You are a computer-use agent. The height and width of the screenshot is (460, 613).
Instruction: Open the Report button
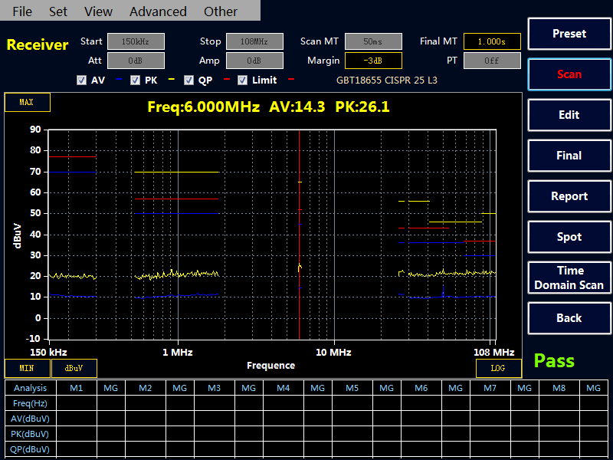[569, 196]
